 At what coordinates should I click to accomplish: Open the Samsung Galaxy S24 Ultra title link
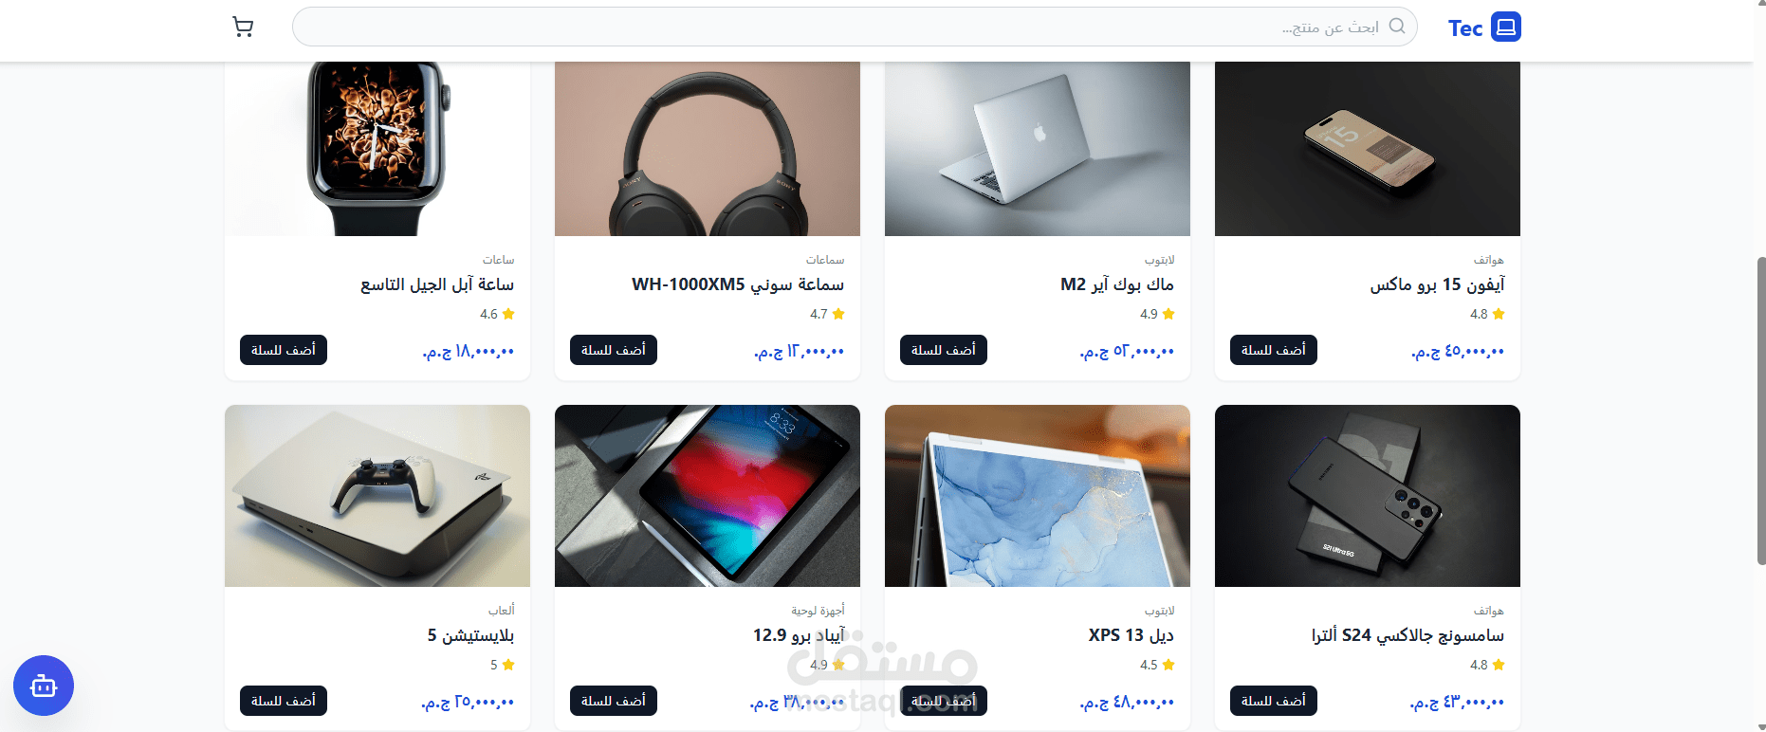tap(1407, 635)
